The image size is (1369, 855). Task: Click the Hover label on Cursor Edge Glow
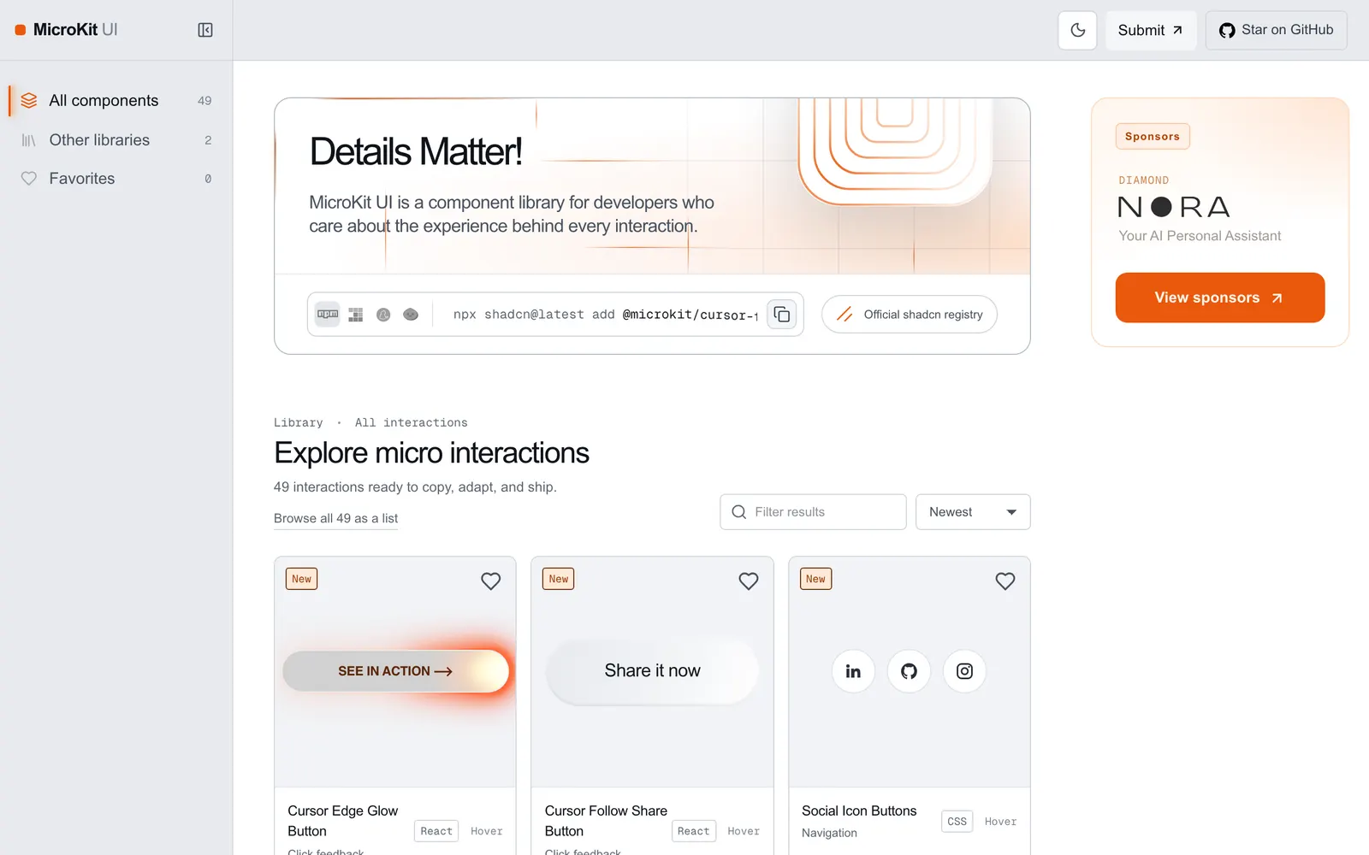pos(487,831)
